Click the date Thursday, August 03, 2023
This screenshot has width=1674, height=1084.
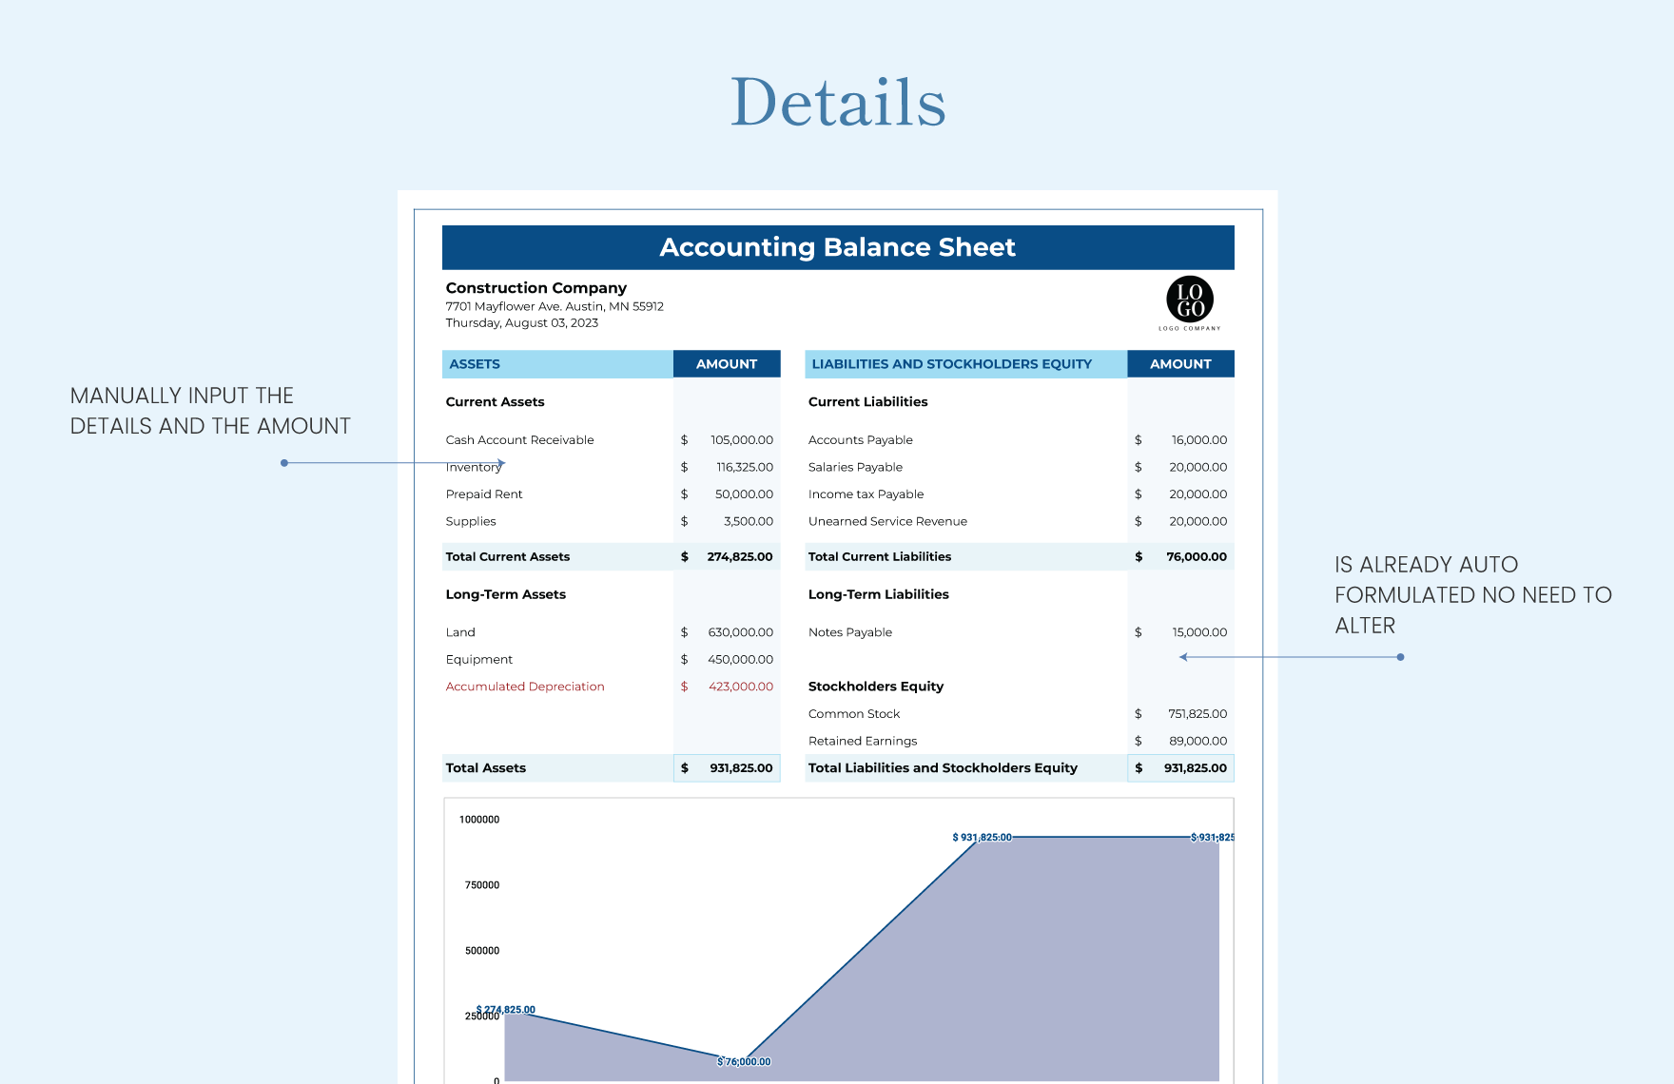(x=522, y=323)
